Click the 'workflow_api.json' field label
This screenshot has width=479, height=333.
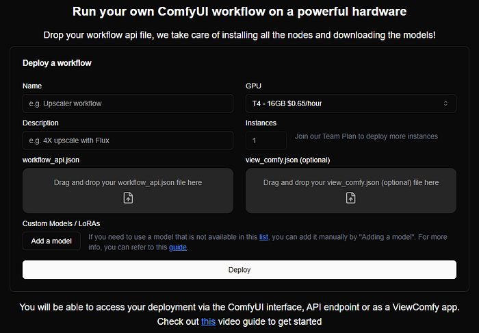[x=51, y=160]
